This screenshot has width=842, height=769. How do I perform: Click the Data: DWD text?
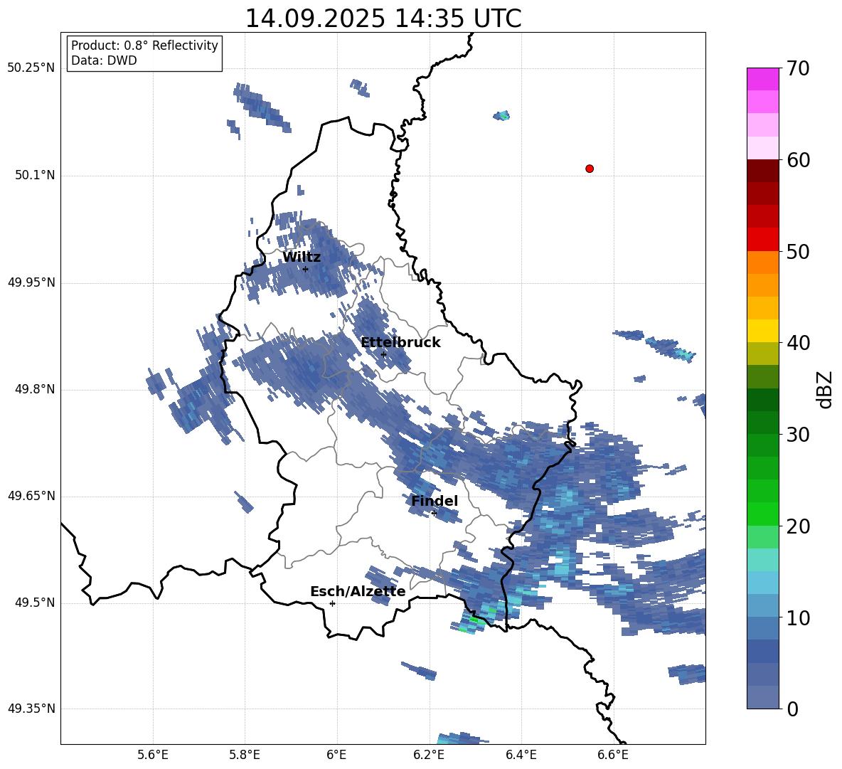pyautogui.click(x=104, y=60)
